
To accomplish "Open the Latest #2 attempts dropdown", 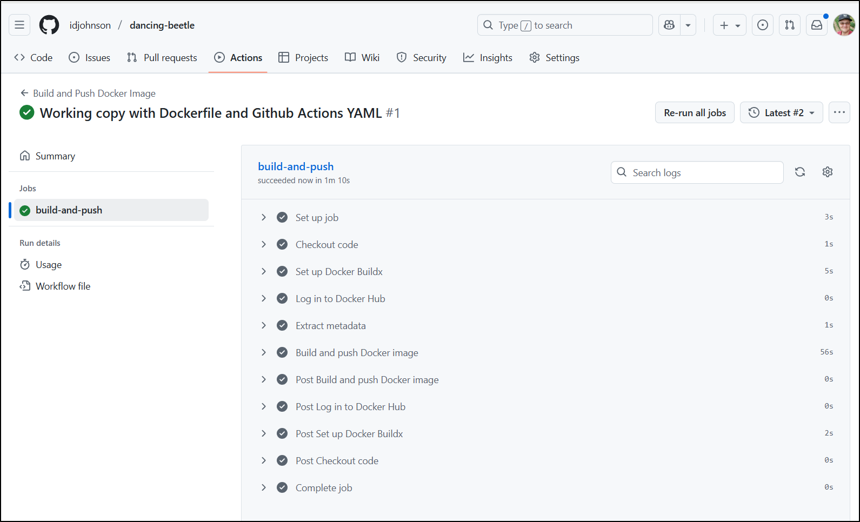I will (x=781, y=112).
